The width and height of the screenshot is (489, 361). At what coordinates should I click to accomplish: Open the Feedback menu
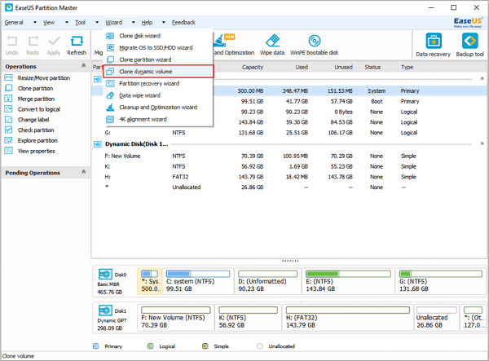[x=183, y=23]
